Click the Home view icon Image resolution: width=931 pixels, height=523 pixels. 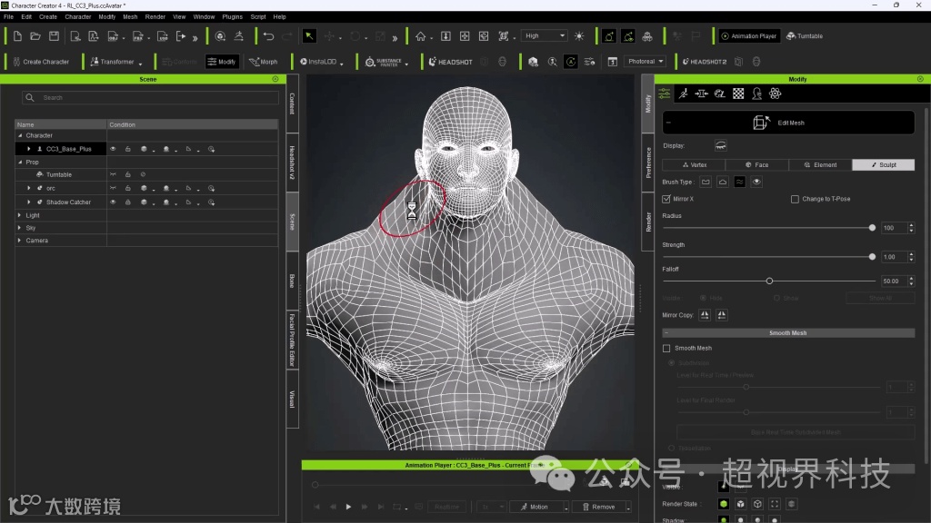[x=420, y=36]
